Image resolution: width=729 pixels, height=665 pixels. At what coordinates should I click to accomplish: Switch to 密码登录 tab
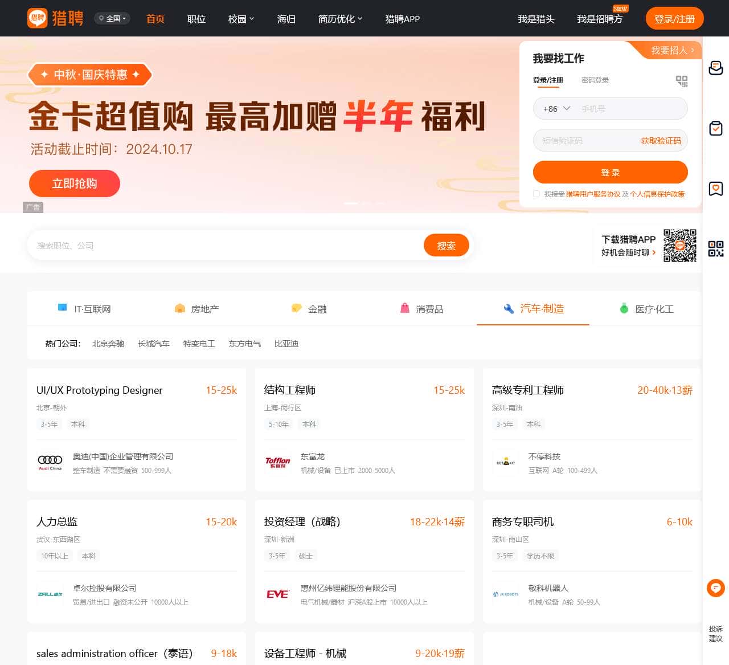[595, 80]
